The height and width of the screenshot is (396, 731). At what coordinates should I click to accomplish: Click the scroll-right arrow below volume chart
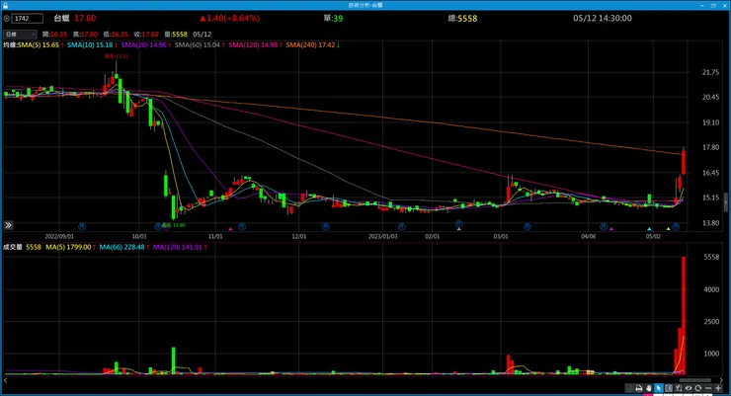721,380
